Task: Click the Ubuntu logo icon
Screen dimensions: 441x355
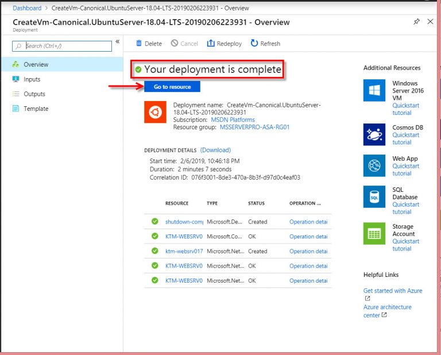Action: click(x=154, y=112)
